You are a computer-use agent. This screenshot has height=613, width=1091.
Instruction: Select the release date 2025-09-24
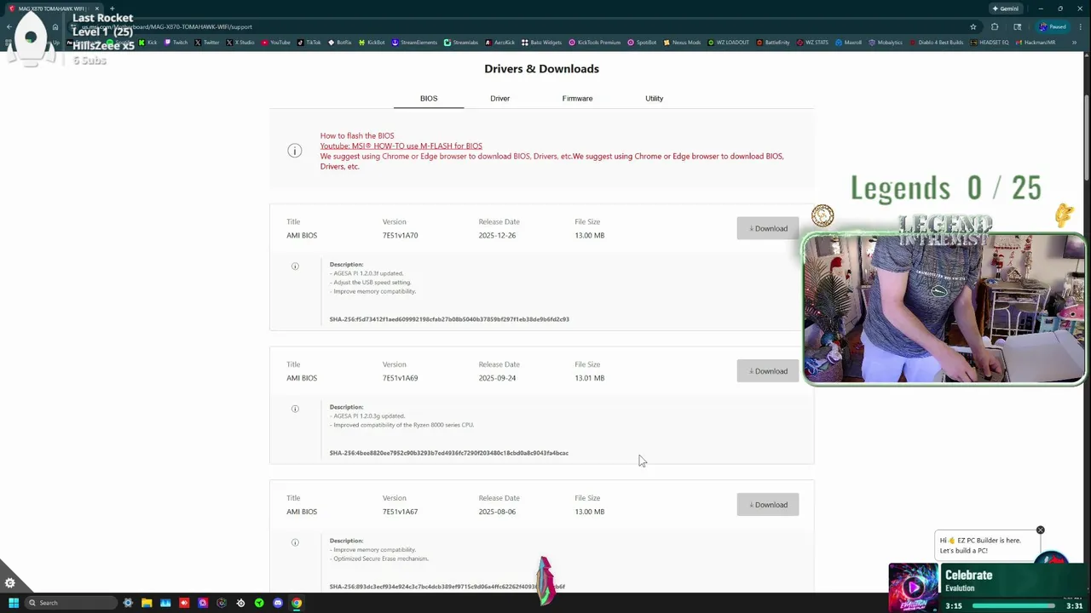click(497, 378)
